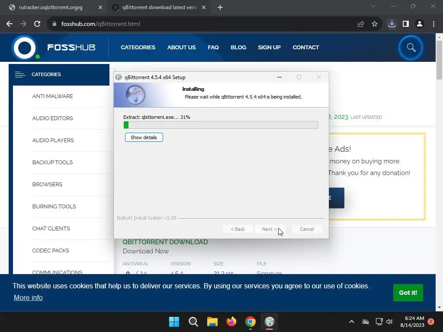
Task: Open the Chrome three-dot menu
Action: point(433,24)
